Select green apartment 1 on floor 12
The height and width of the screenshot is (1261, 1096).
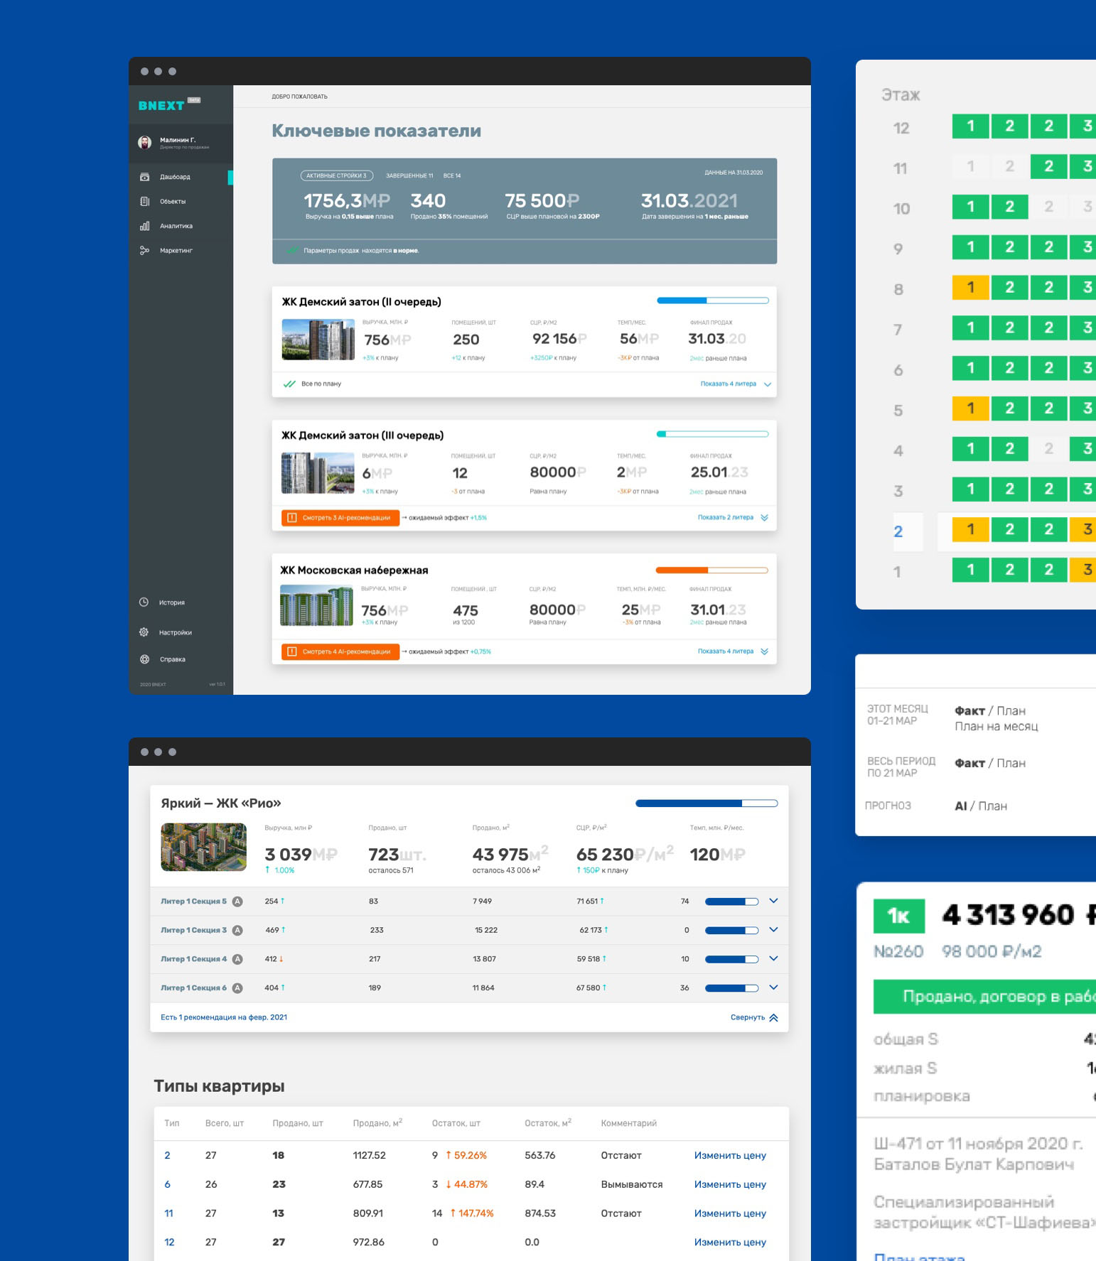point(971,126)
